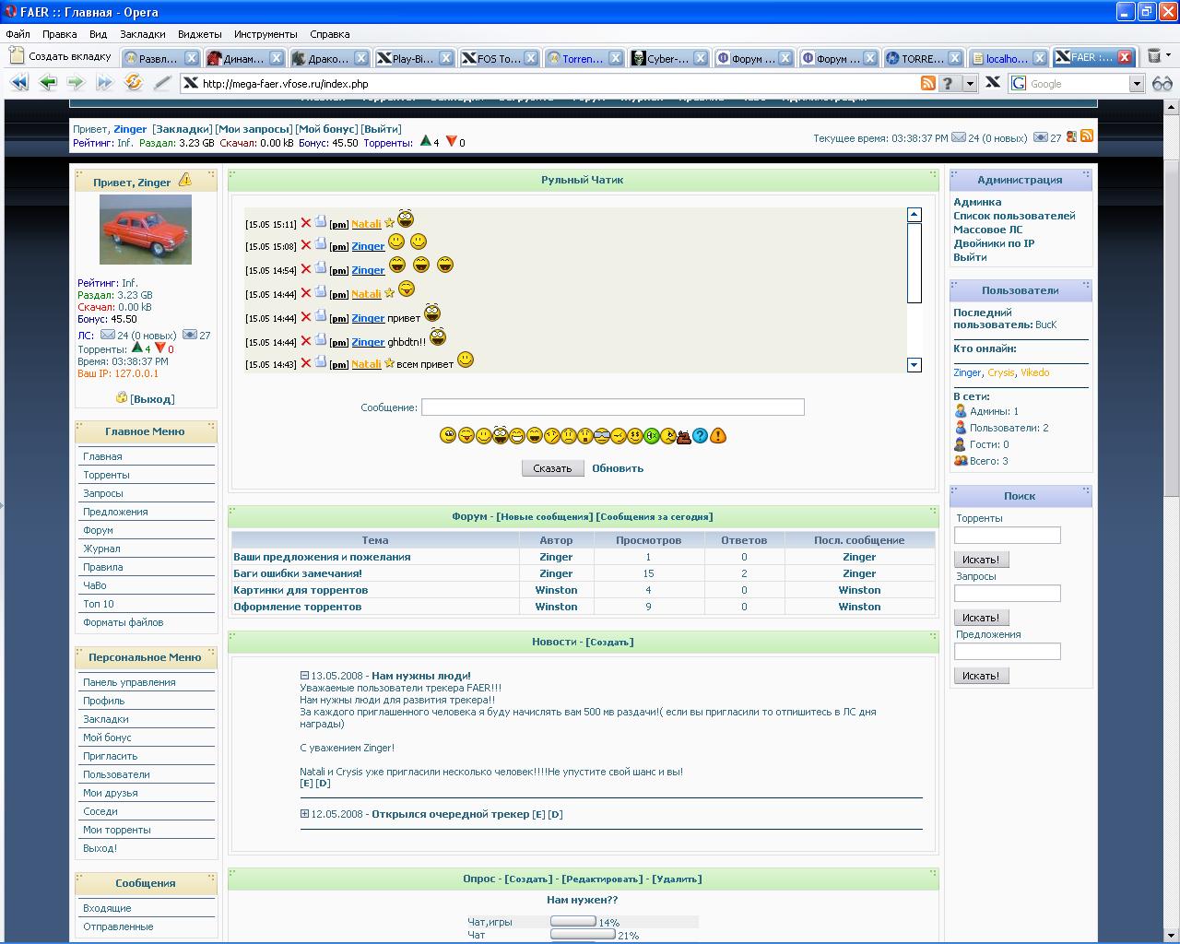Click the RSS feed icon in address bar

tap(928, 83)
